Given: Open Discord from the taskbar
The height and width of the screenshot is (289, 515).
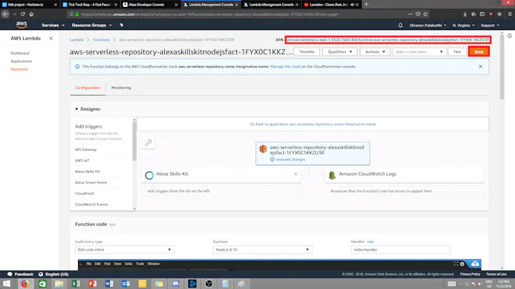Looking at the screenshot, I should point(175,283).
